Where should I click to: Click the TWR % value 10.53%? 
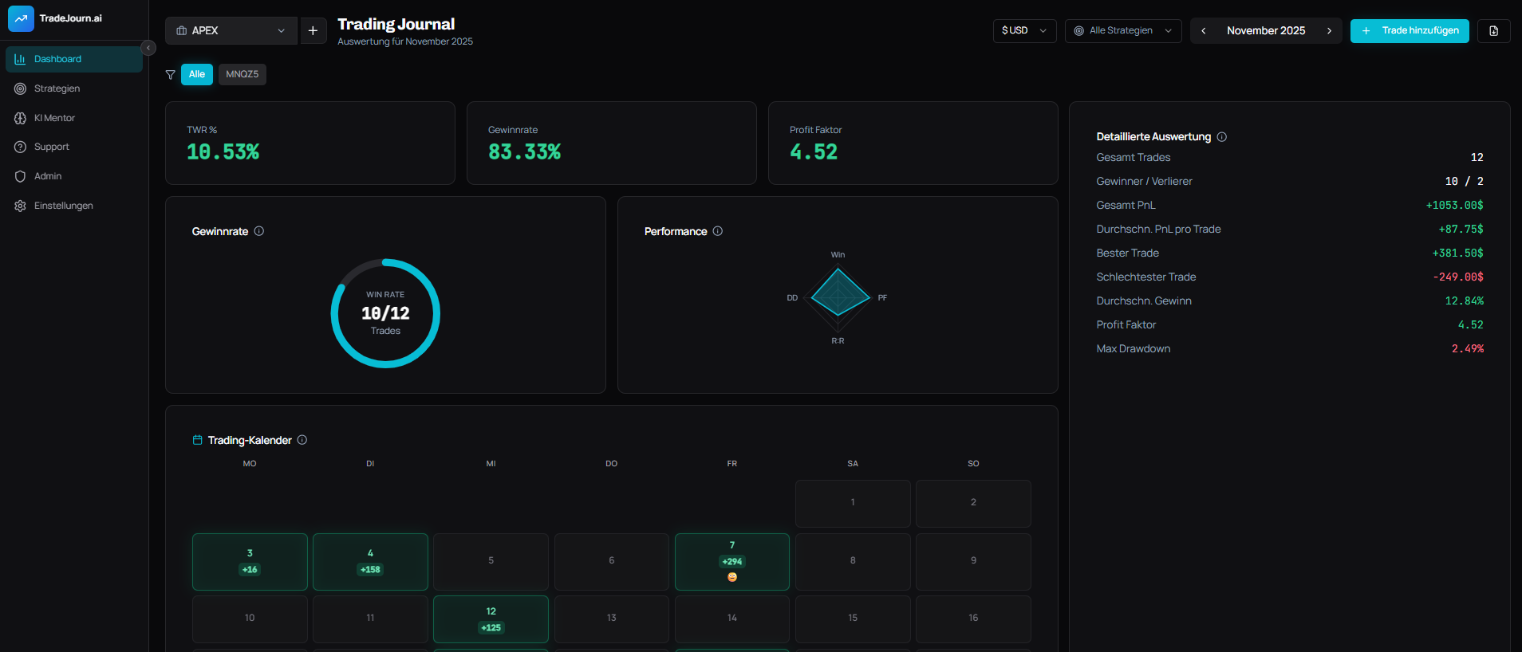pos(223,152)
